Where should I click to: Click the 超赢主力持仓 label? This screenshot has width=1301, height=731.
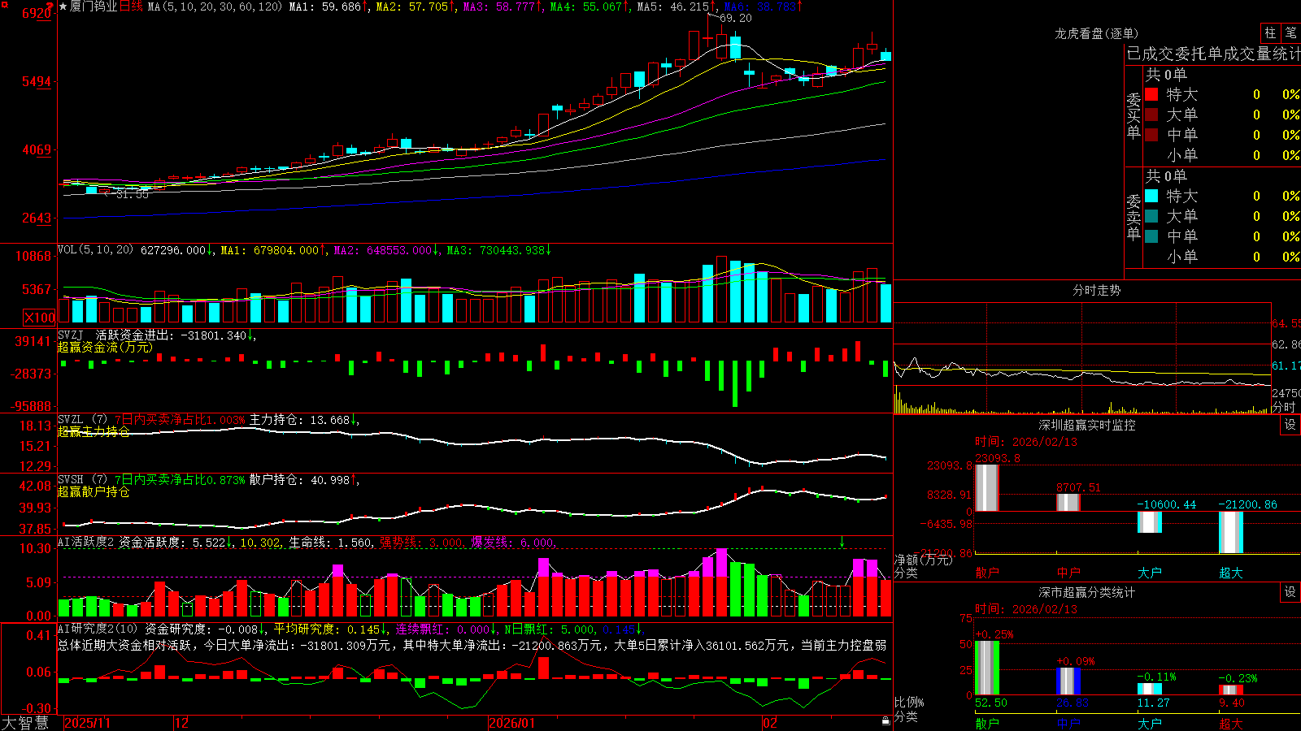94,431
